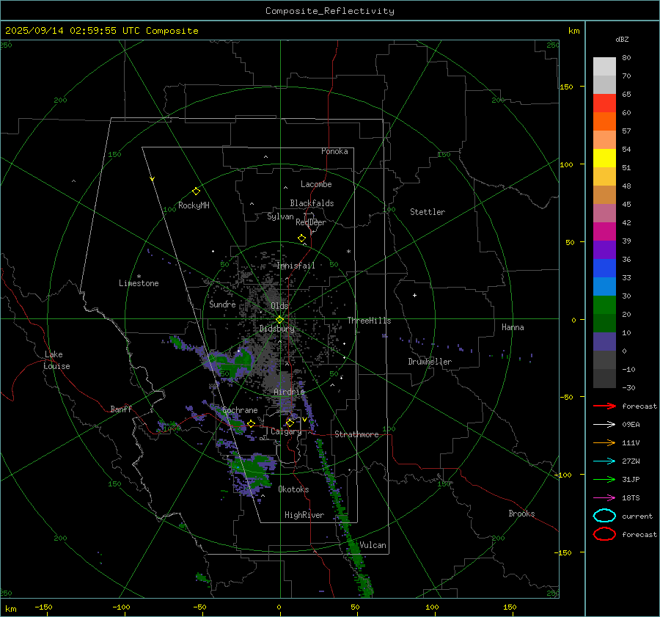Viewport: 660px width, 617px height.
Task: Click the Innisfail city label
Action: click(x=296, y=266)
